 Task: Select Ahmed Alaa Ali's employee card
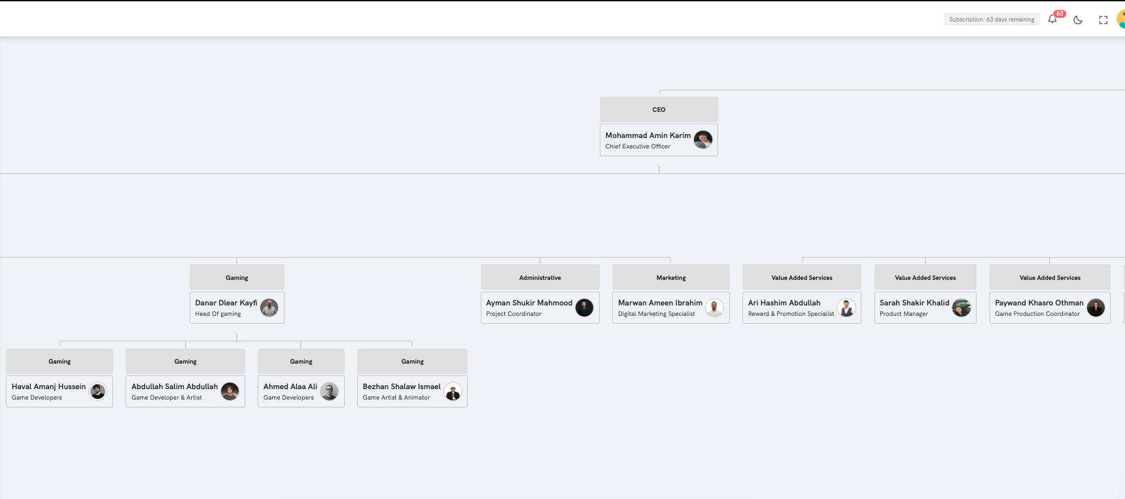290,391
